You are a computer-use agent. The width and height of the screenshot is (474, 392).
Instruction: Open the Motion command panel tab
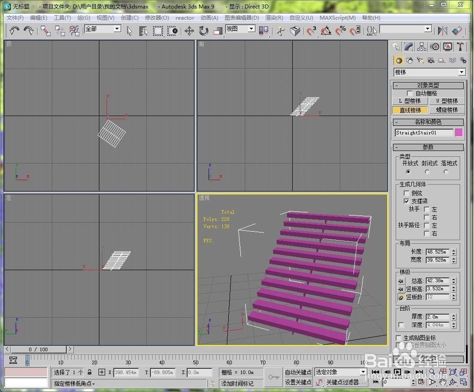tap(435, 47)
